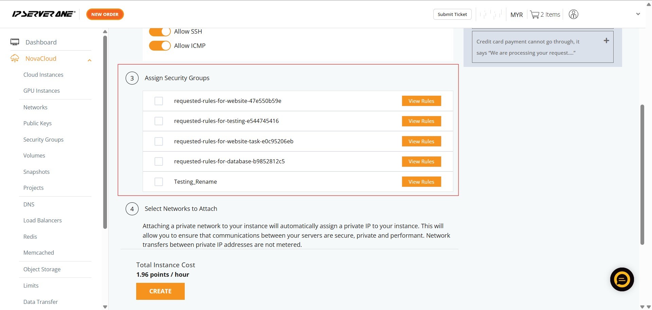Expand the credit card payment FAQ plus icon
The width and height of the screenshot is (652, 310).
click(606, 41)
